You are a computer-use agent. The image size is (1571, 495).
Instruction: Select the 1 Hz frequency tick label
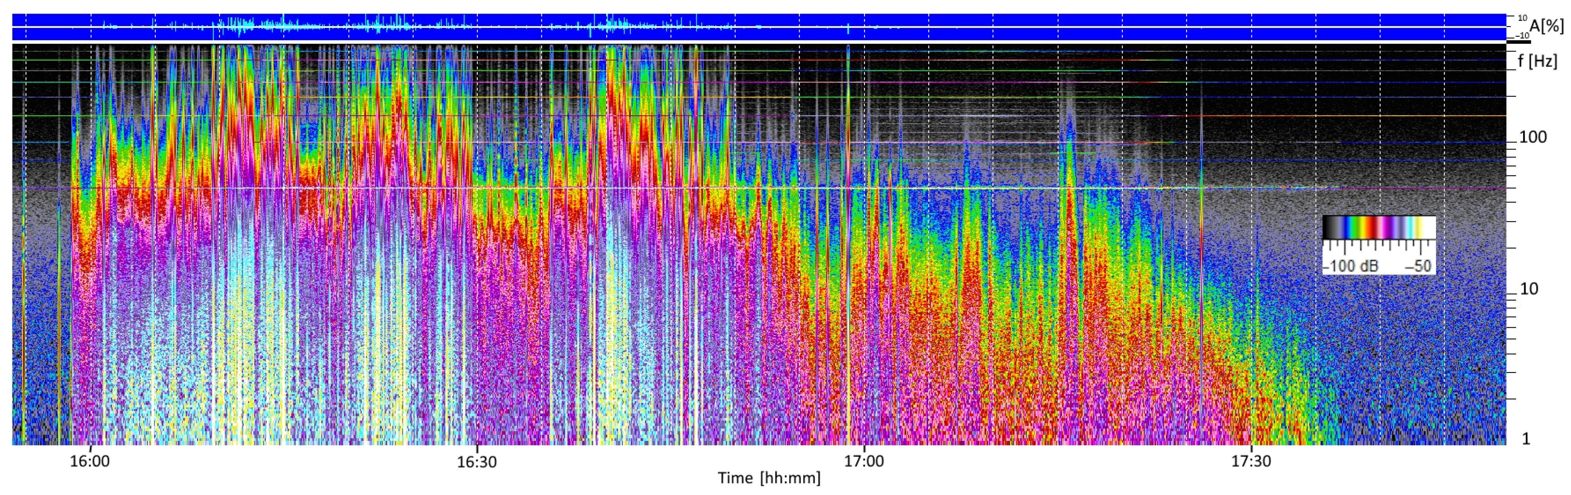pyautogui.click(x=1527, y=439)
